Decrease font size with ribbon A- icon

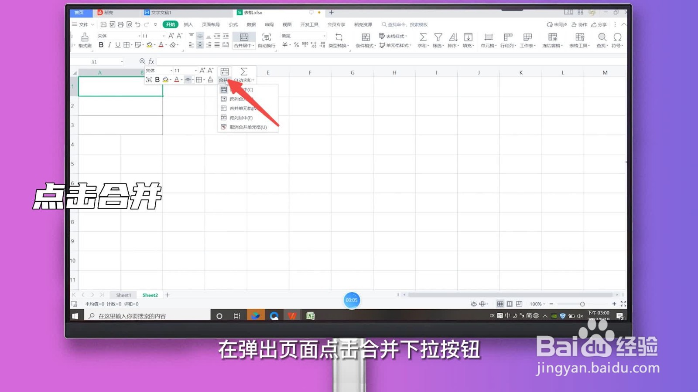click(179, 36)
